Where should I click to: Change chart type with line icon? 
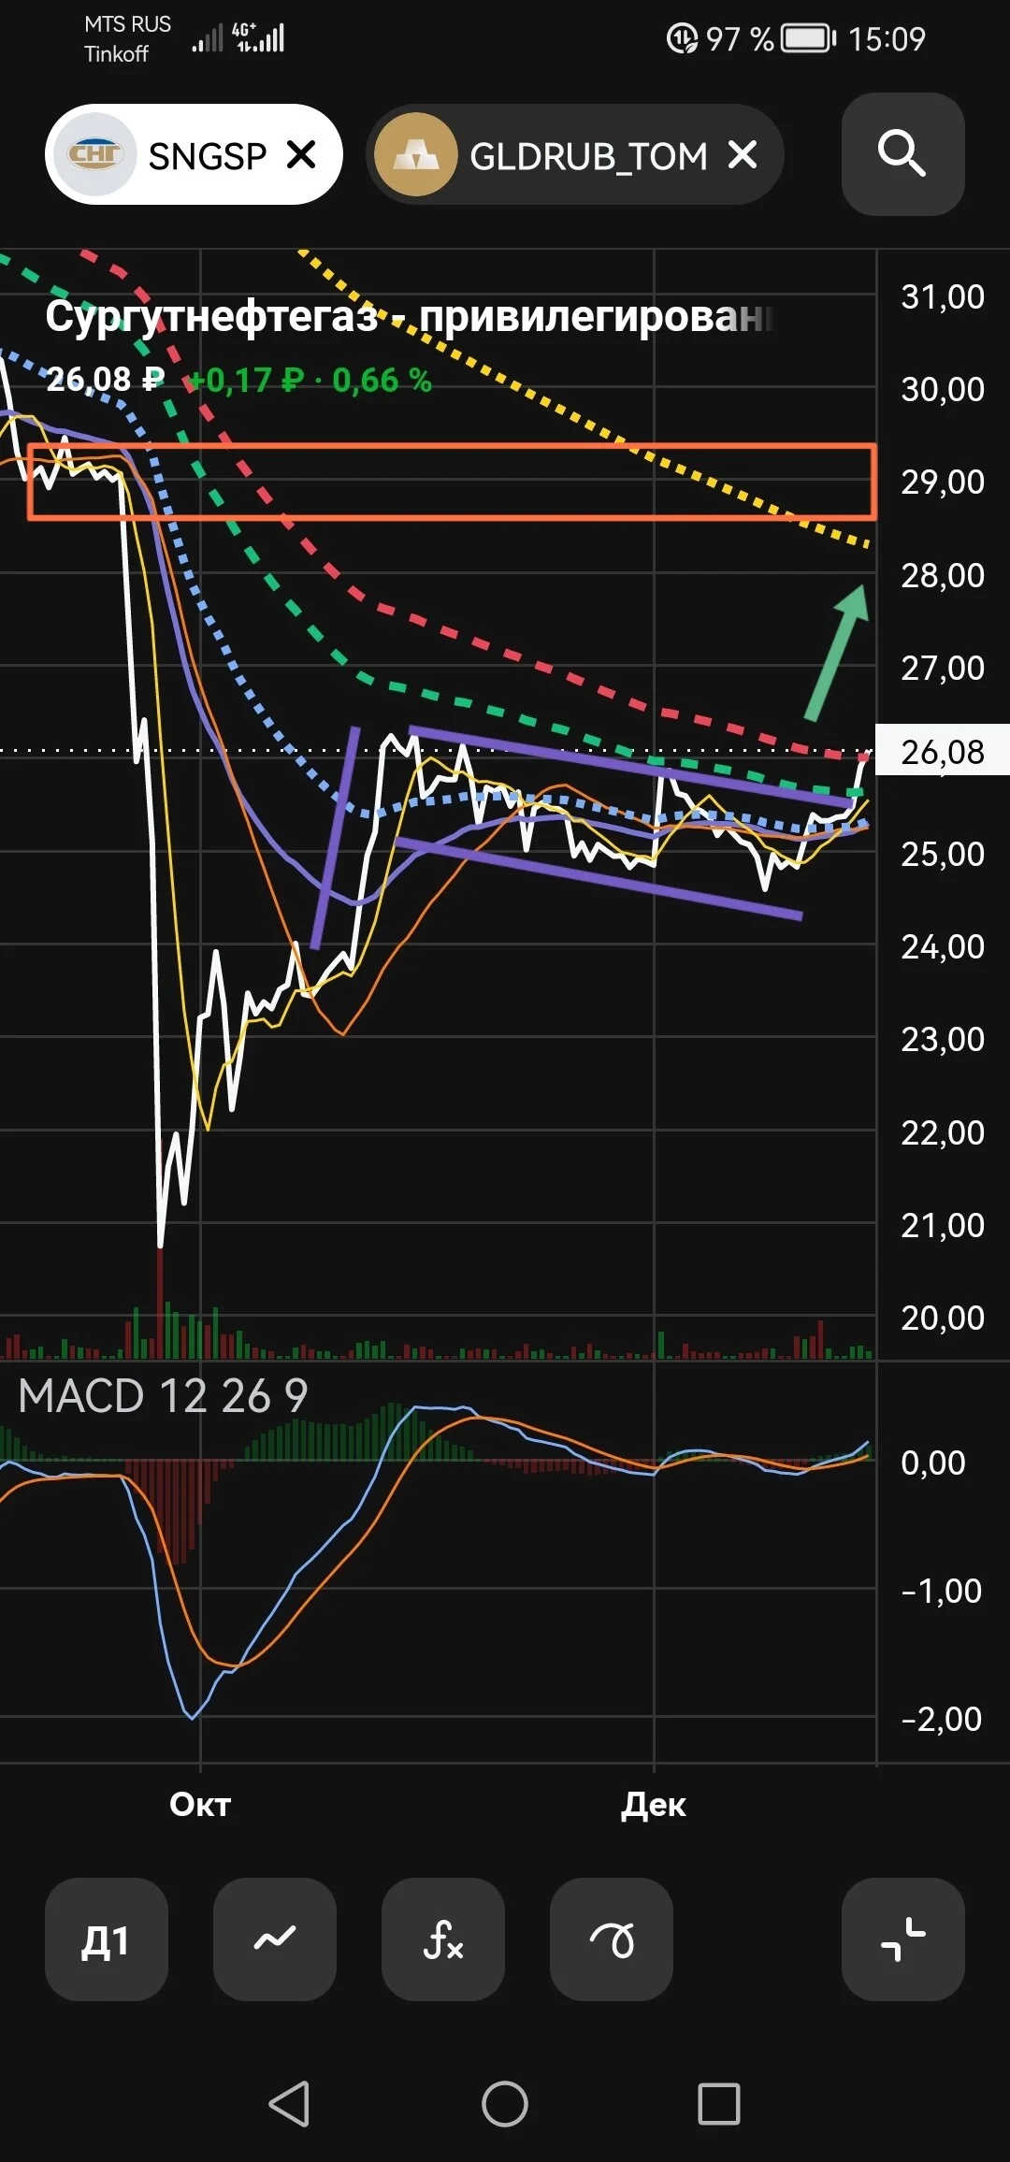[x=275, y=1939]
